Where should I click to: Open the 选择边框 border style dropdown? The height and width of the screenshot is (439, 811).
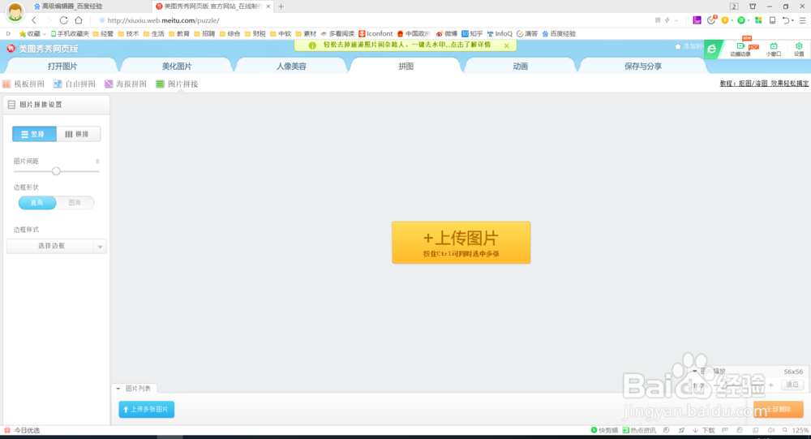(x=57, y=246)
